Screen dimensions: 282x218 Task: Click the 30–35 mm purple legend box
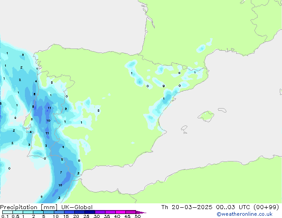(x=100, y=212)
